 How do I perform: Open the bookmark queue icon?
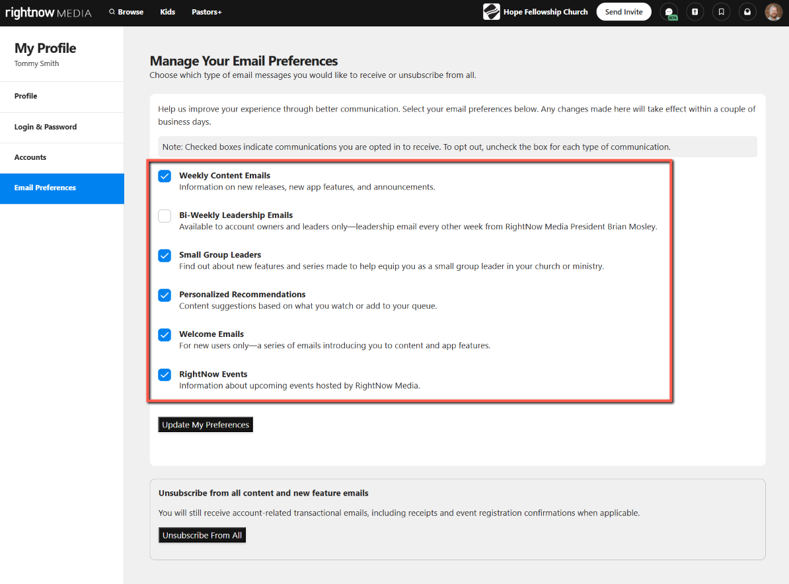(721, 12)
